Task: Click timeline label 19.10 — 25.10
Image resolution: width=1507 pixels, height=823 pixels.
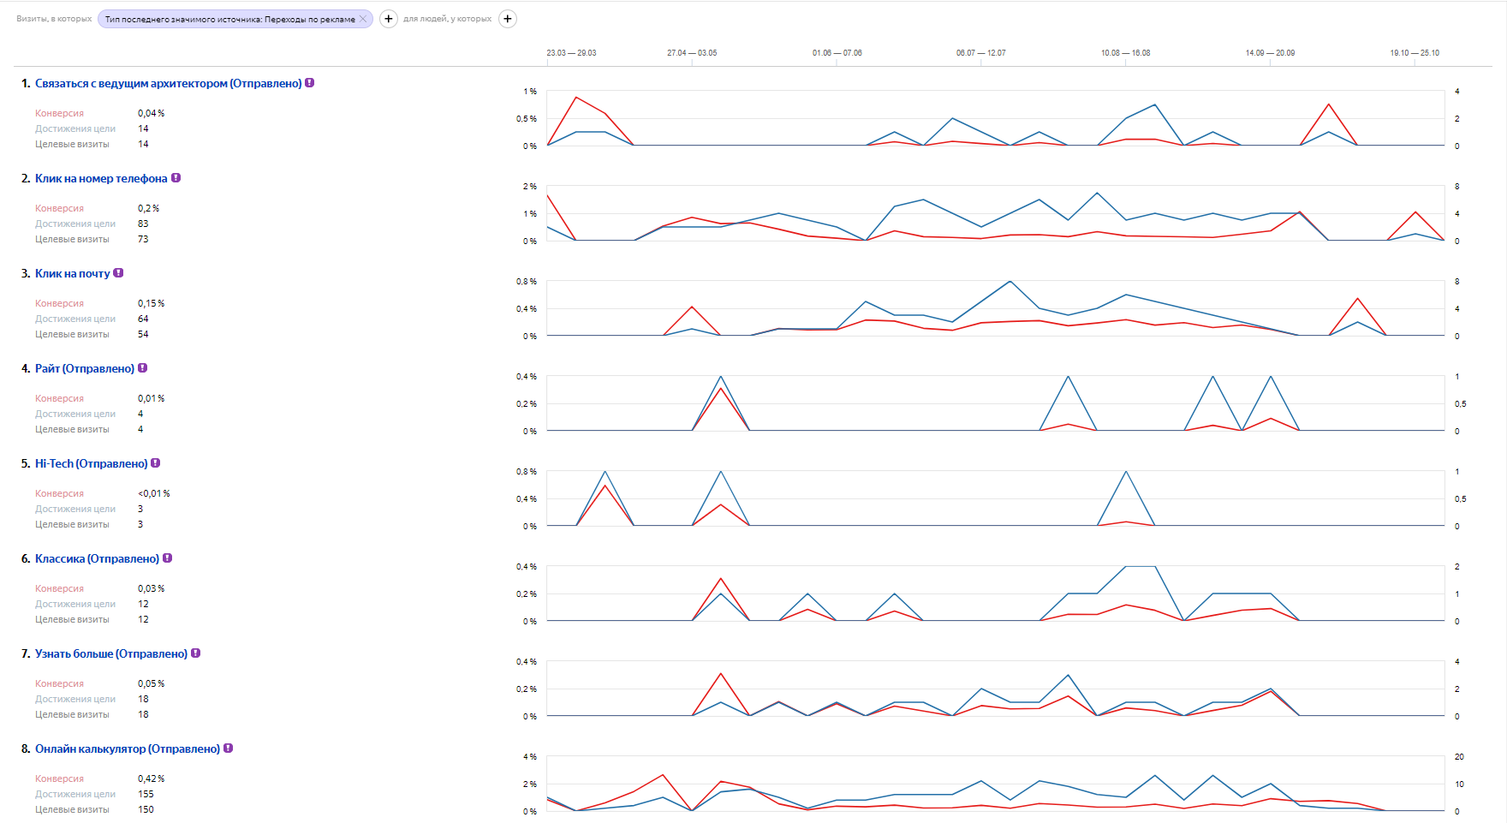Action: pyautogui.click(x=1415, y=53)
